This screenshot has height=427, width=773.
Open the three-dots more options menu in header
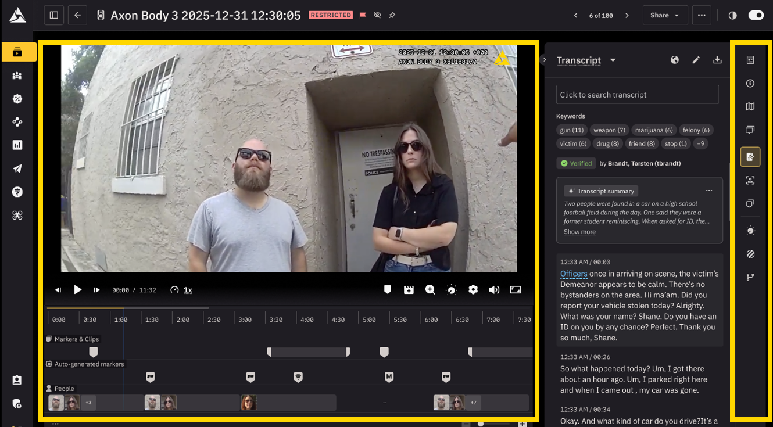pyautogui.click(x=702, y=15)
